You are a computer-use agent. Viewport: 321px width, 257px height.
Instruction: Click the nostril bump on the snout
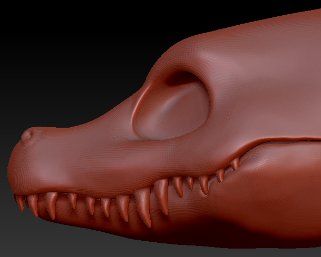[27, 135]
